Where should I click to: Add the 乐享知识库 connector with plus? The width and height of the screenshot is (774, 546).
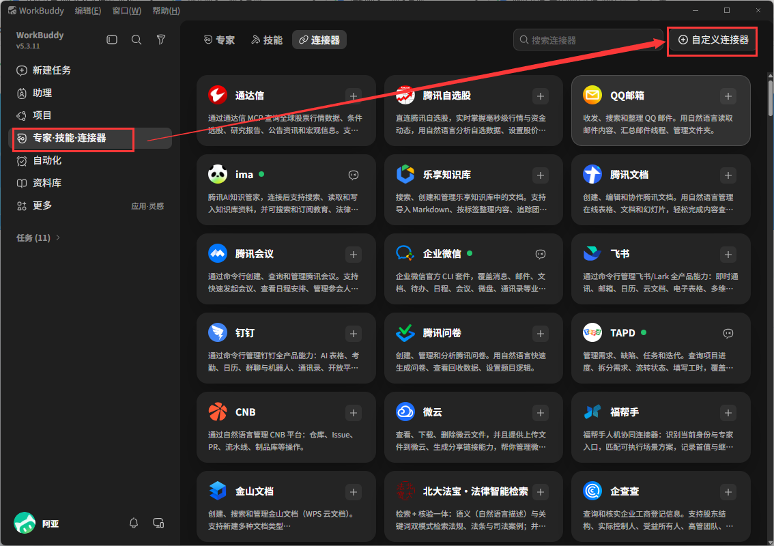(541, 175)
